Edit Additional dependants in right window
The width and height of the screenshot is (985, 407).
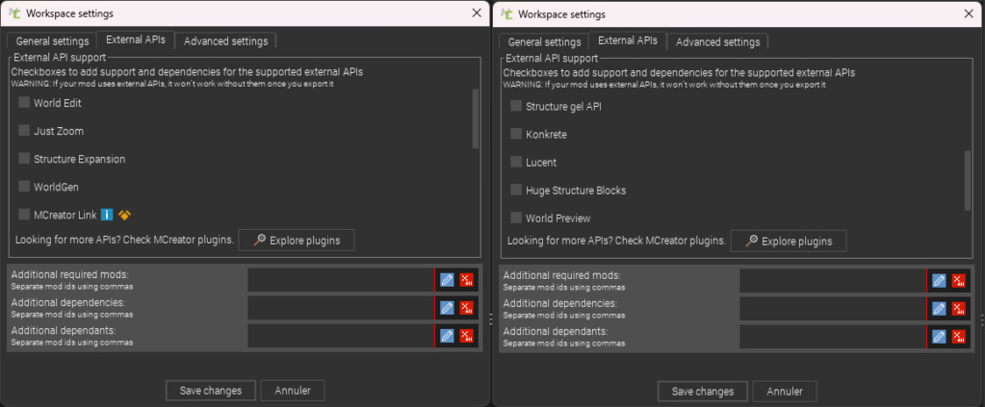(x=939, y=337)
